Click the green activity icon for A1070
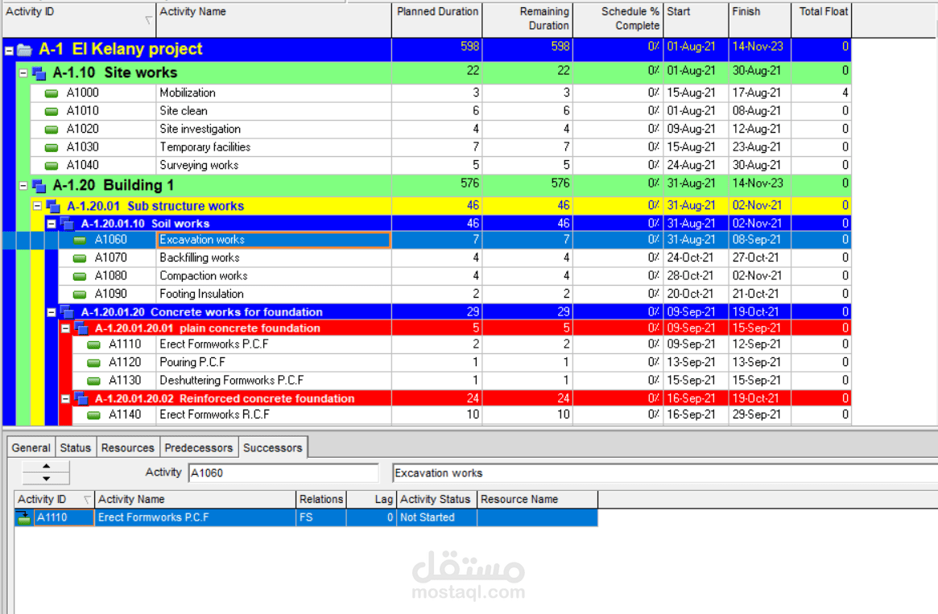The image size is (938, 614). coord(80,258)
